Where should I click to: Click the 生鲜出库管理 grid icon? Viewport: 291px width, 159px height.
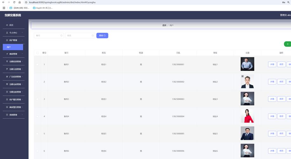pyautogui.click(x=7, y=92)
